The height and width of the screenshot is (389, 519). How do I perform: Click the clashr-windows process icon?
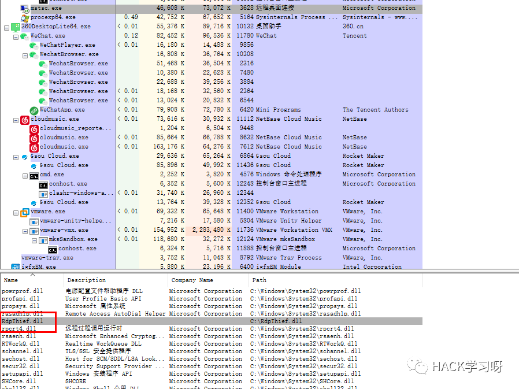[x=43, y=194]
